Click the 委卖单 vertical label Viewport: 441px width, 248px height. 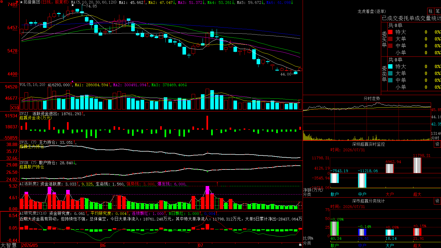[x=384, y=74]
